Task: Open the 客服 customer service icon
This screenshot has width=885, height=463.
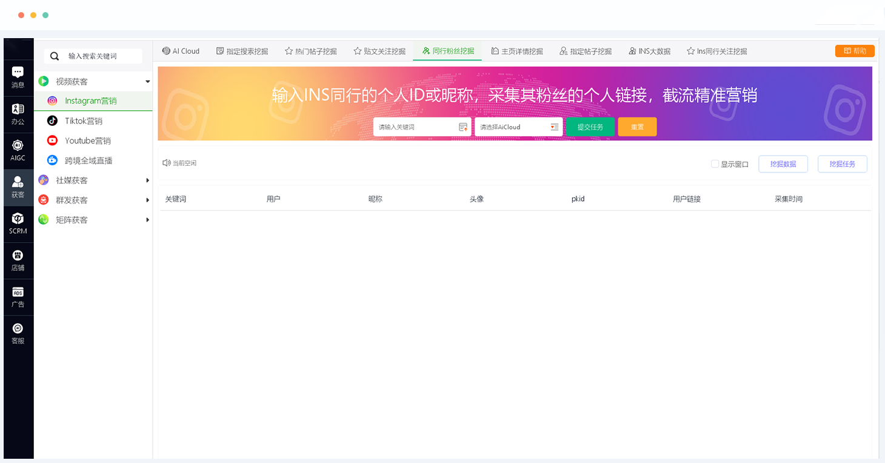Action: (x=18, y=333)
